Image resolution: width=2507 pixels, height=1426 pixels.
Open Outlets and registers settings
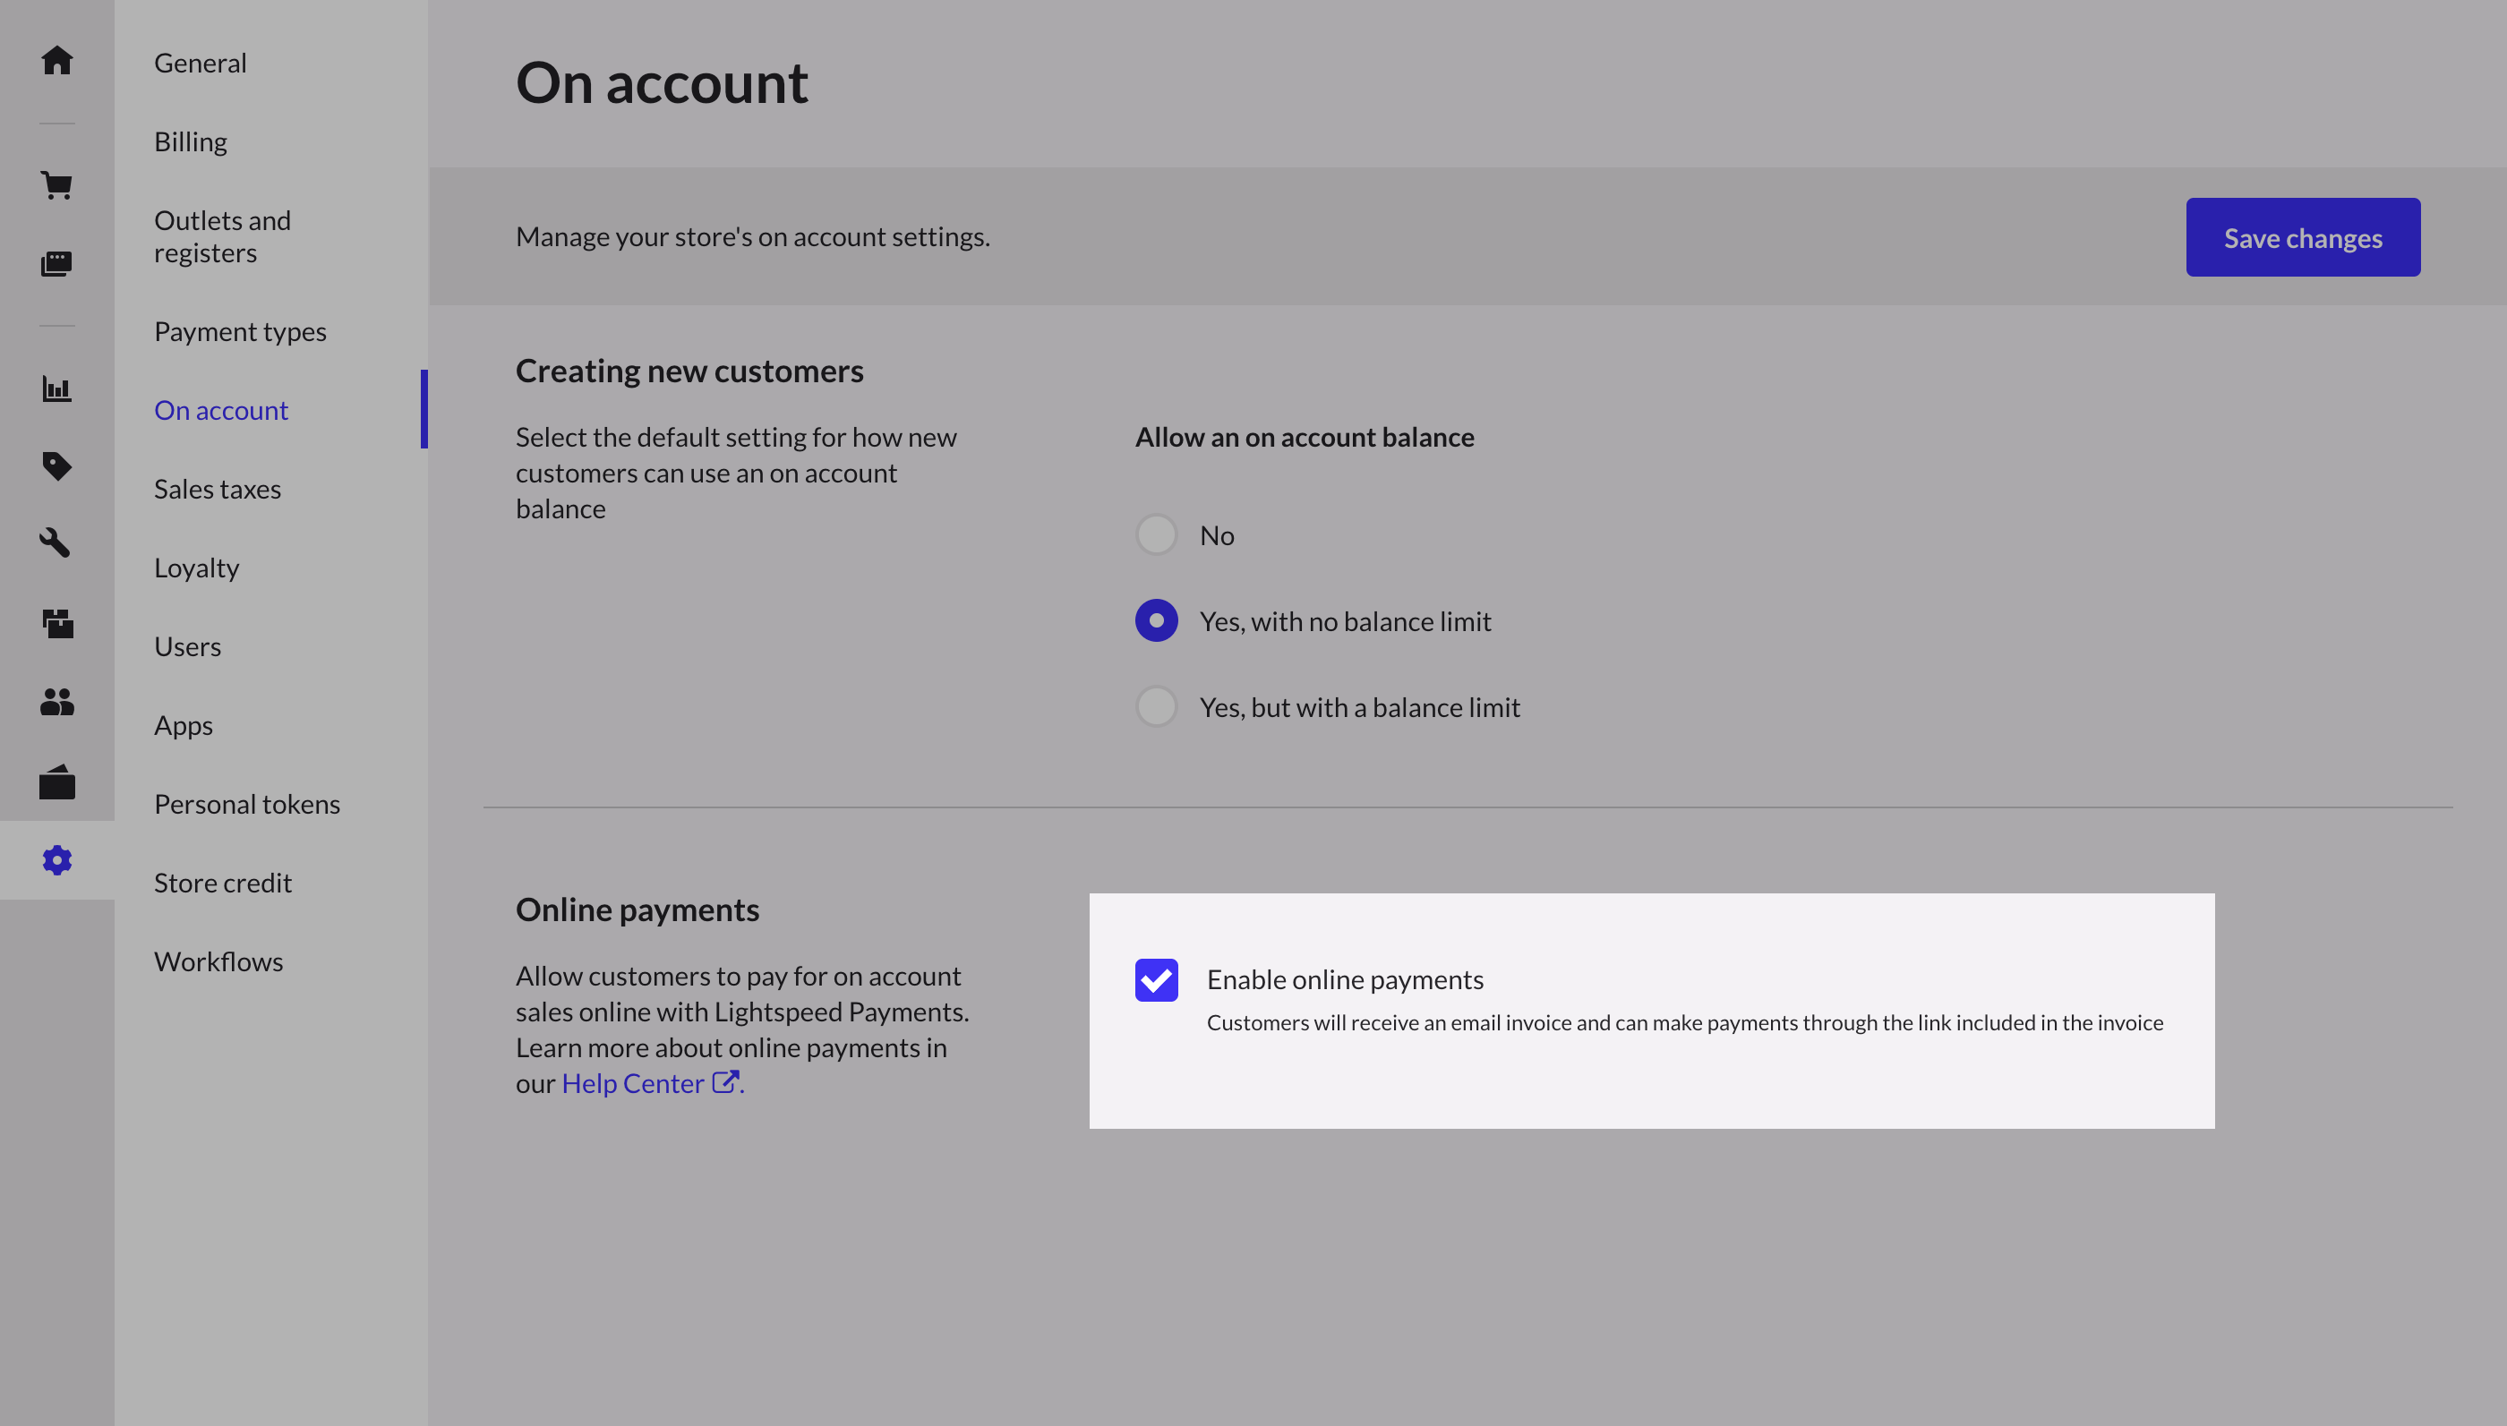pyautogui.click(x=222, y=236)
